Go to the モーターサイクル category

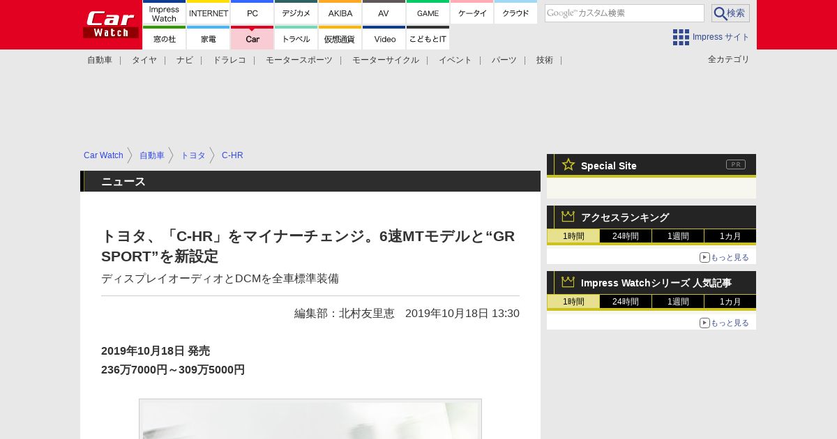(x=386, y=60)
